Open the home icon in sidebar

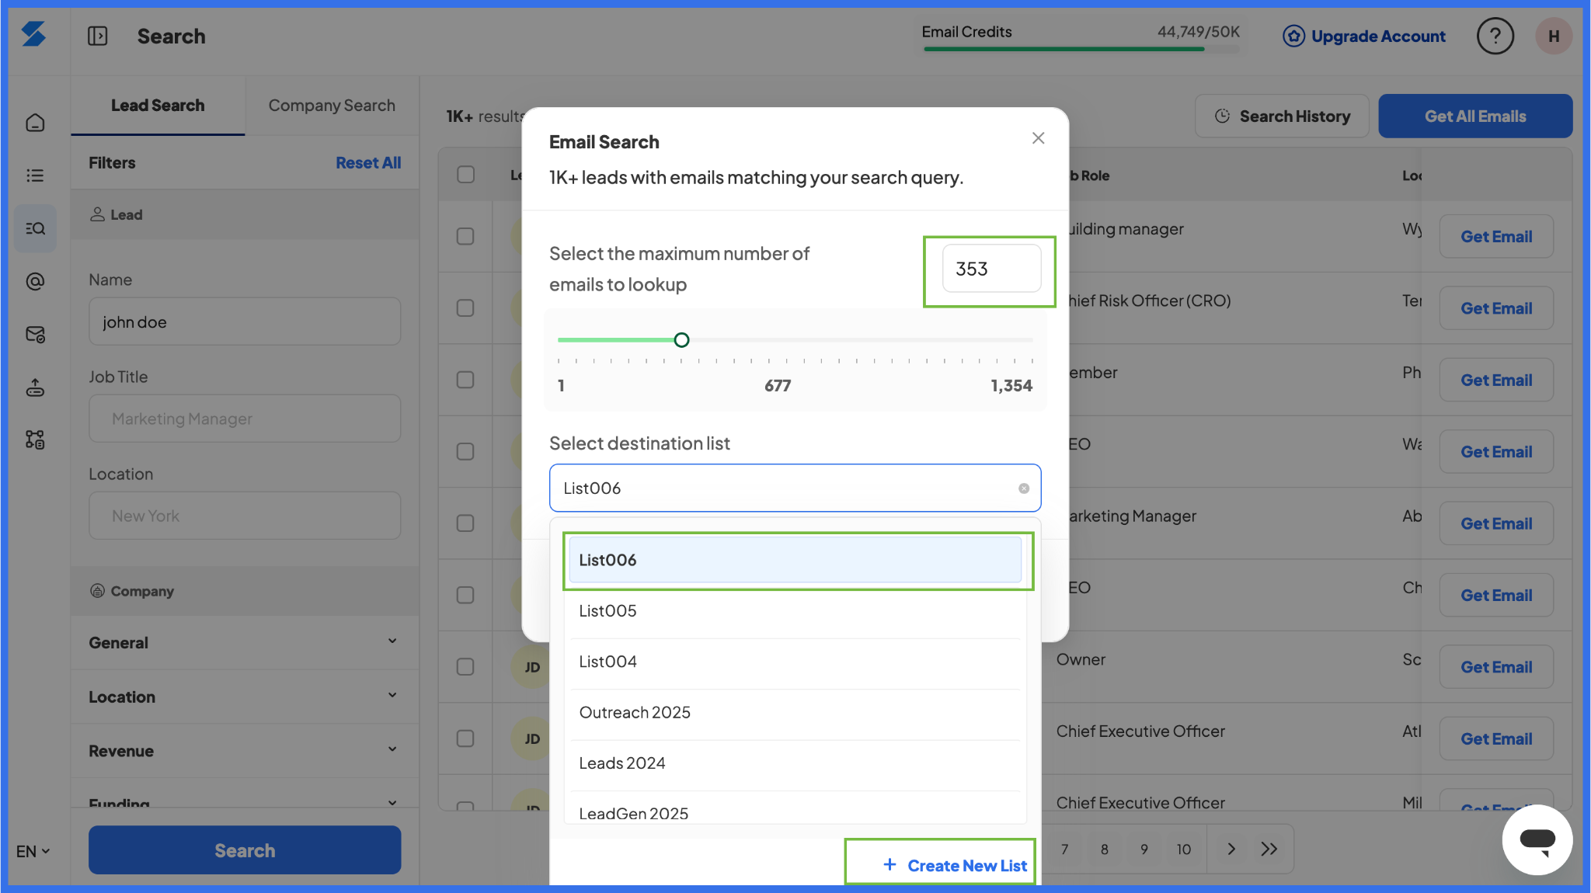tap(35, 123)
